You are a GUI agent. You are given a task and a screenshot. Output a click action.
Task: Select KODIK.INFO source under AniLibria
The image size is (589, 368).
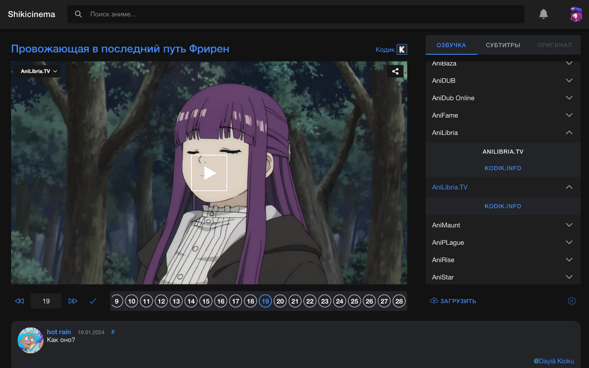tap(503, 168)
